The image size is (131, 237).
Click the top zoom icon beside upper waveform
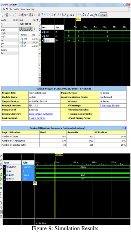[40, 21]
